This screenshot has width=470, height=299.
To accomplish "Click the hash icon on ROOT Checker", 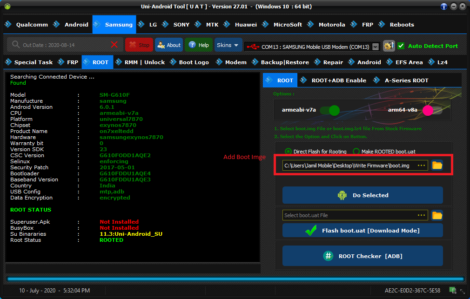I will (328, 256).
